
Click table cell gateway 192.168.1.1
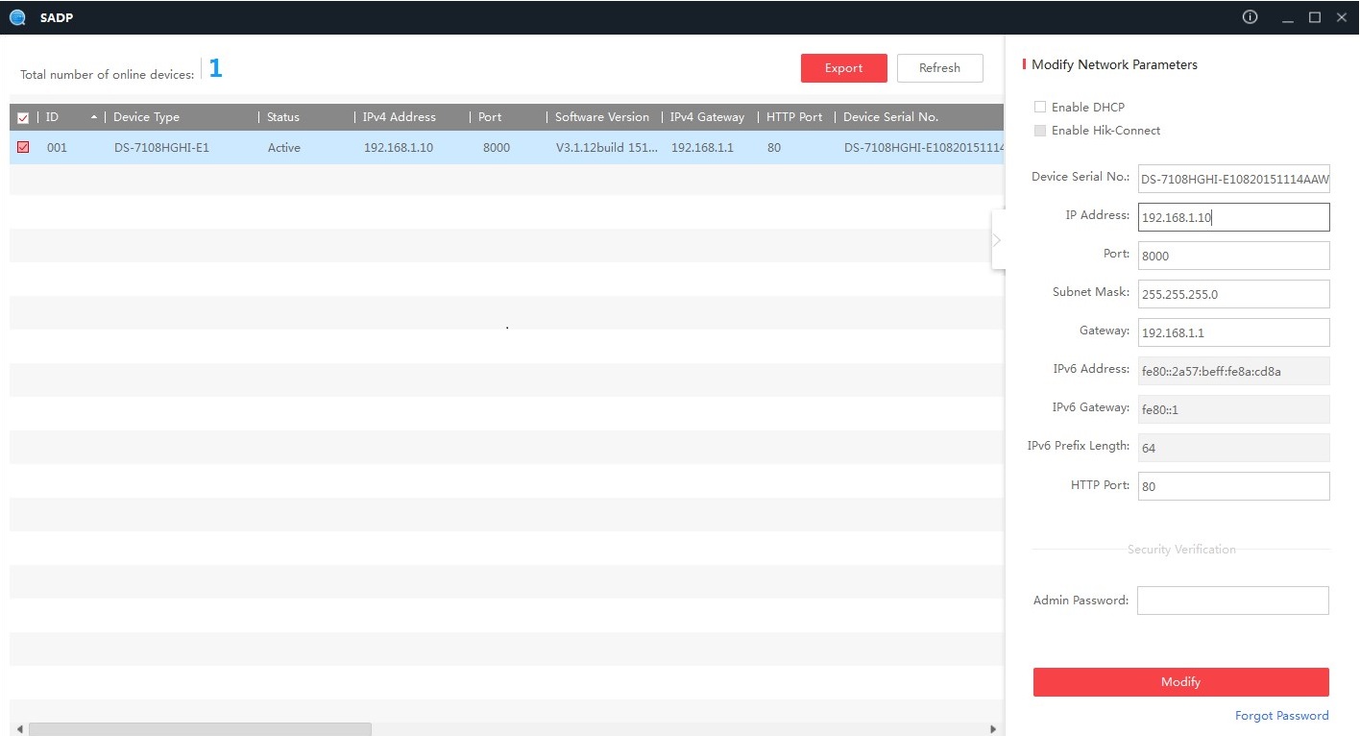[702, 148]
